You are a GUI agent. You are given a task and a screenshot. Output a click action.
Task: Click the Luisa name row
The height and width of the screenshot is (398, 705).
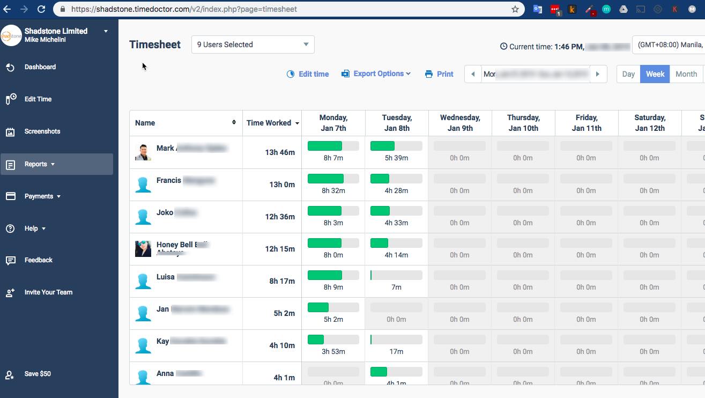186,281
